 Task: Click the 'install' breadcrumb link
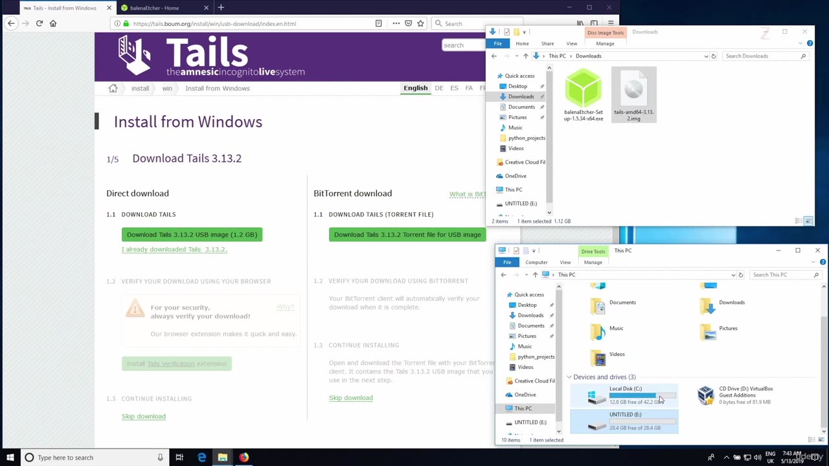tap(140, 88)
